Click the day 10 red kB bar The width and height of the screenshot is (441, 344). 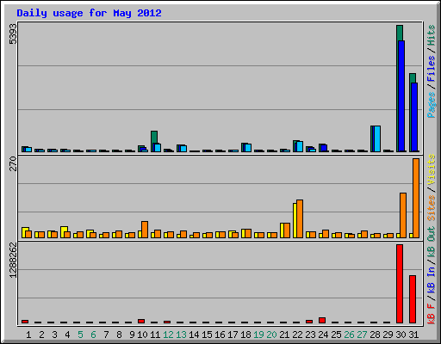[141, 322]
